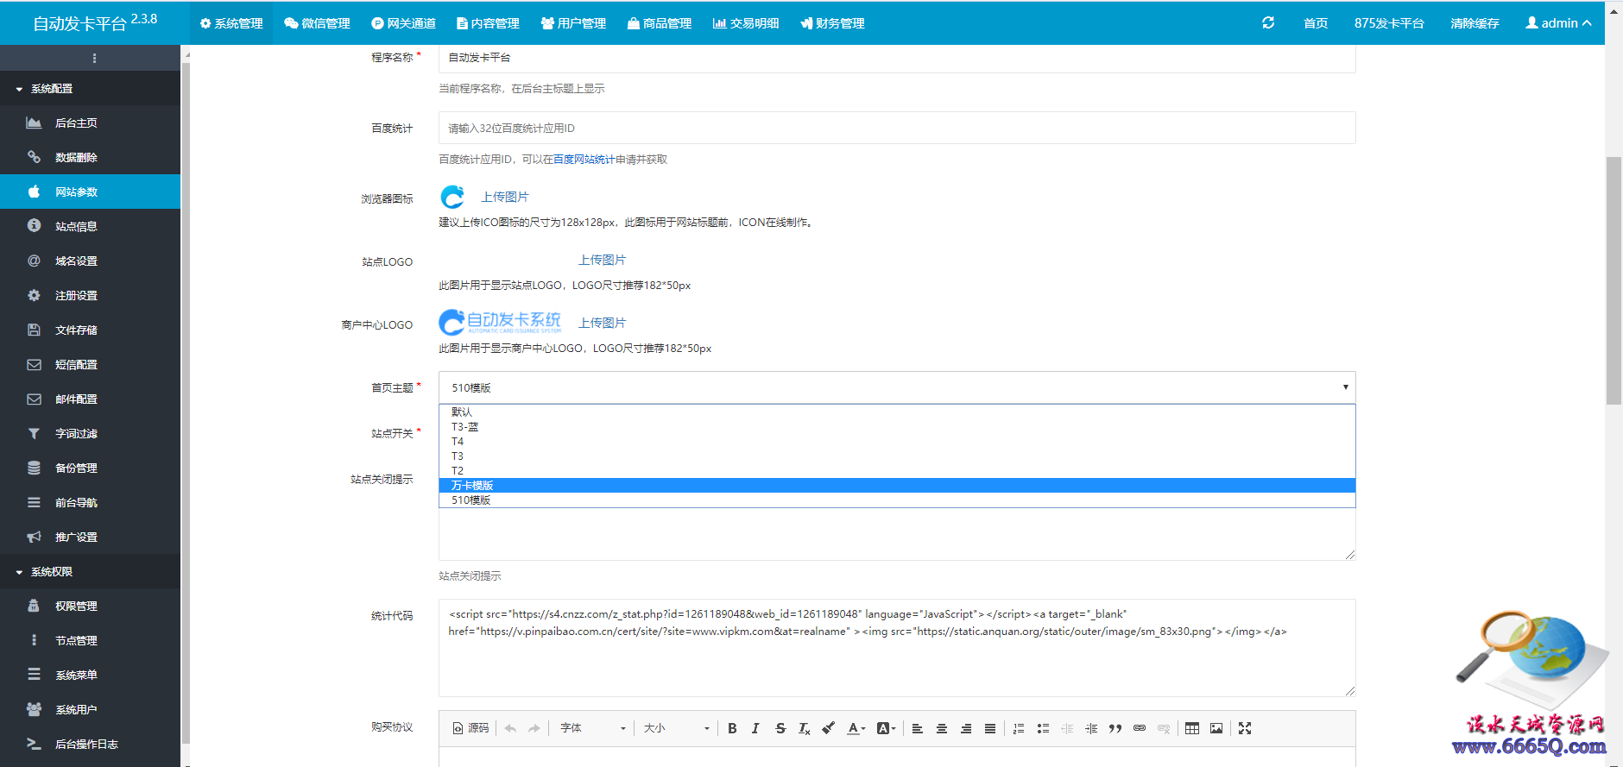Click the 首页主题 select box
This screenshot has height=767, width=1623.
tap(897, 387)
